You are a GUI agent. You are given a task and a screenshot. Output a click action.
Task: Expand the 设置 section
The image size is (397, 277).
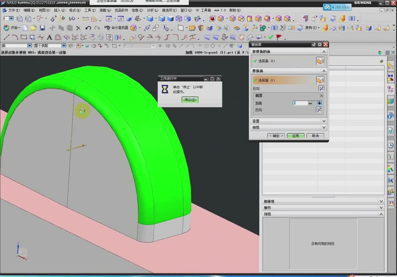tap(324, 121)
